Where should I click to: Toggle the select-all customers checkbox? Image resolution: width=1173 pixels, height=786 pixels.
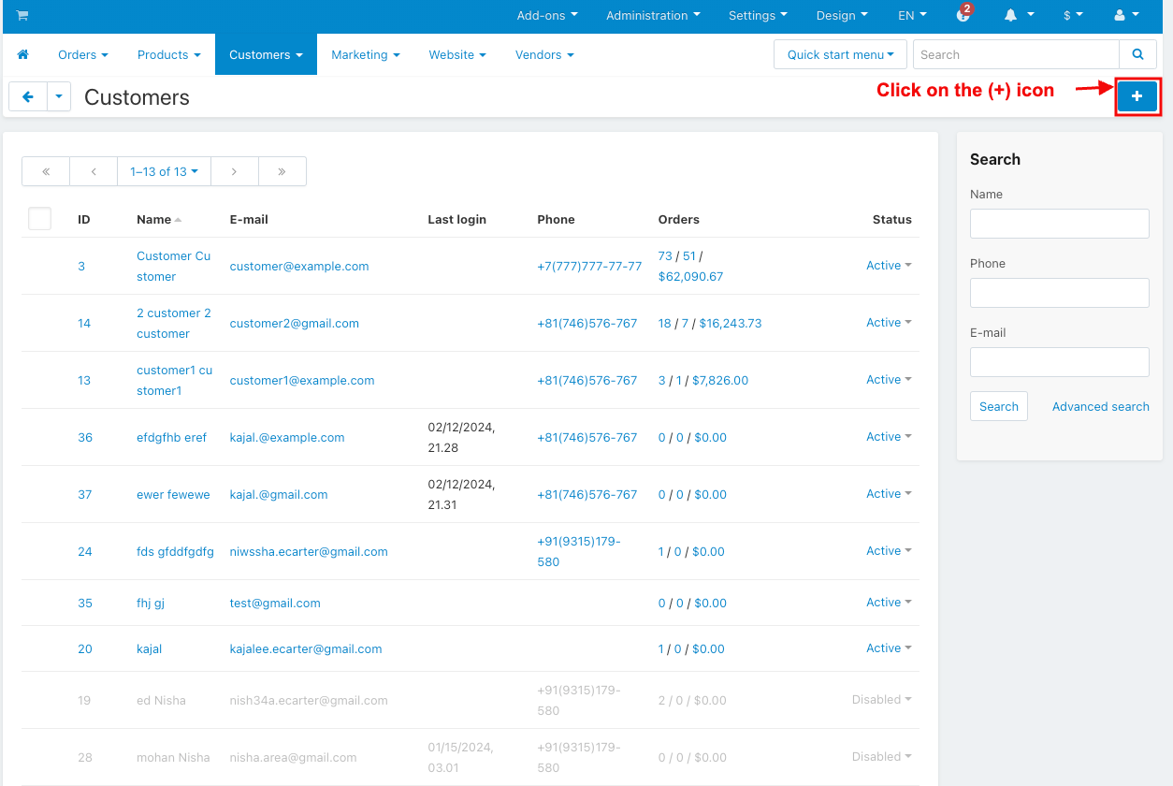coord(39,218)
